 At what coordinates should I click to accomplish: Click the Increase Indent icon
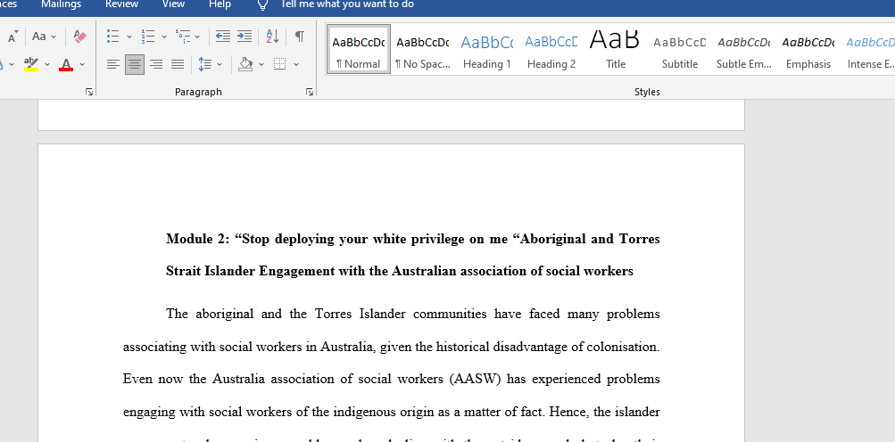pyautogui.click(x=244, y=37)
